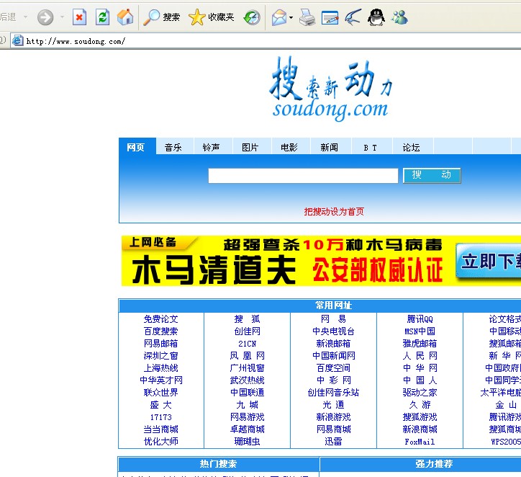Switch to the 新闻 tab
Viewport: 521px width, 477px height.
[330, 147]
